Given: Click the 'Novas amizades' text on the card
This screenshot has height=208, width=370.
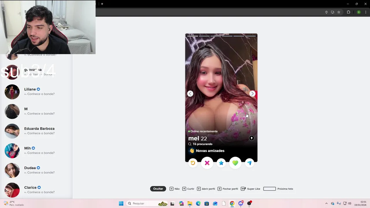Looking at the screenshot, I should click(x=210, y=151).
